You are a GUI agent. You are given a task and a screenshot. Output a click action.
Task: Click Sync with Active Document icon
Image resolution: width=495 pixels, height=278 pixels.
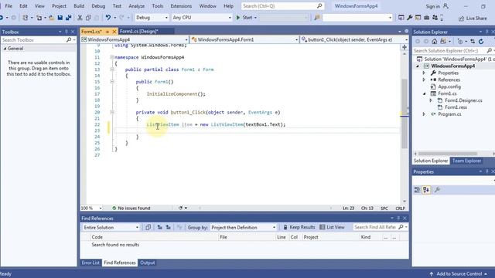pyautogui.click(x=473, y=41)
